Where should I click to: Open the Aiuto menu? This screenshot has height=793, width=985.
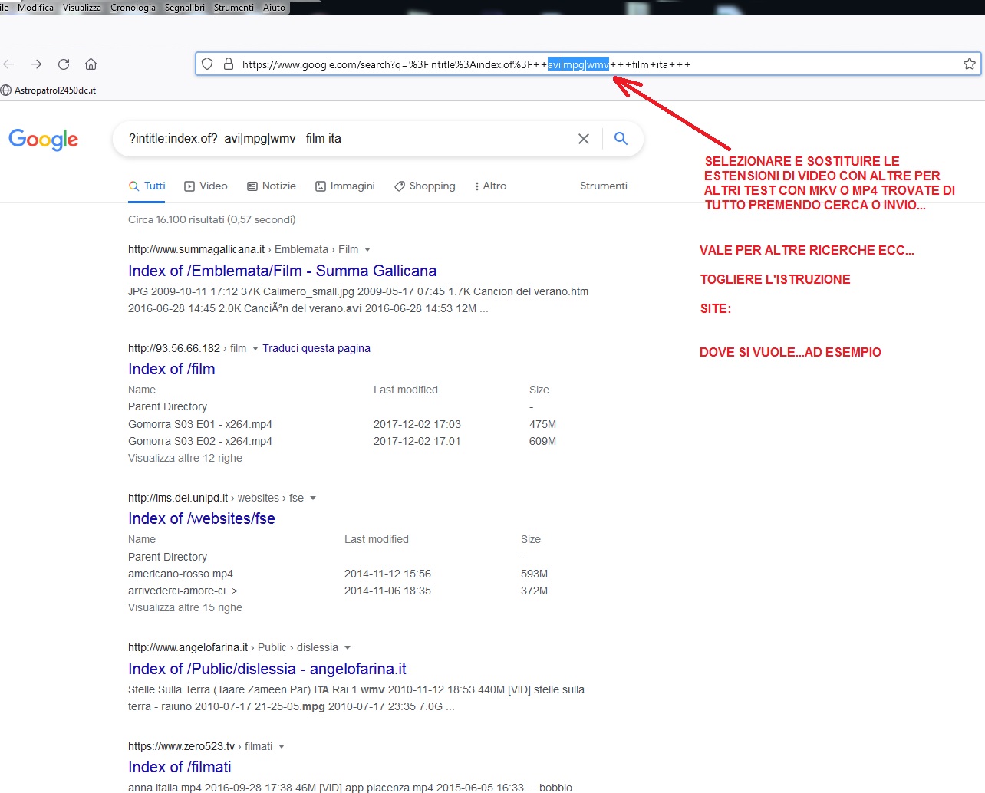click(x=274, y=8)
